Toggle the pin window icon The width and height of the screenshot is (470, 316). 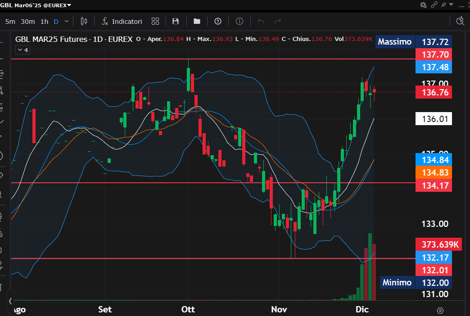(x=444, y=5)
